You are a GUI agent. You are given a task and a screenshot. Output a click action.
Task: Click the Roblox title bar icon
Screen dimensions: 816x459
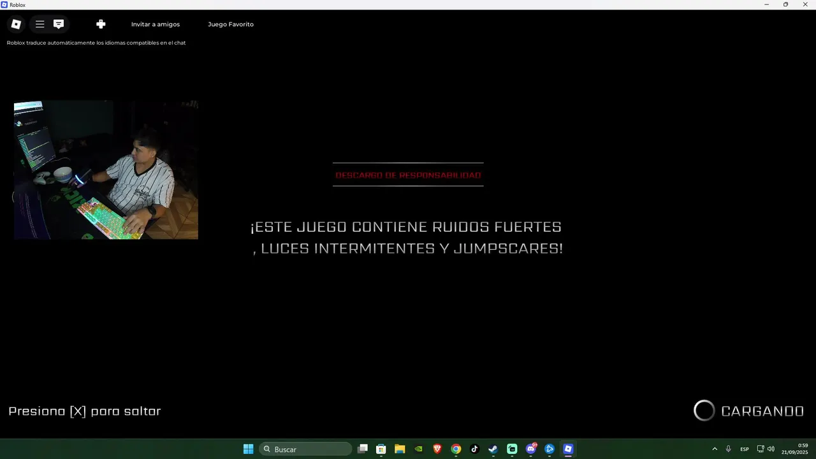[4, 4]
